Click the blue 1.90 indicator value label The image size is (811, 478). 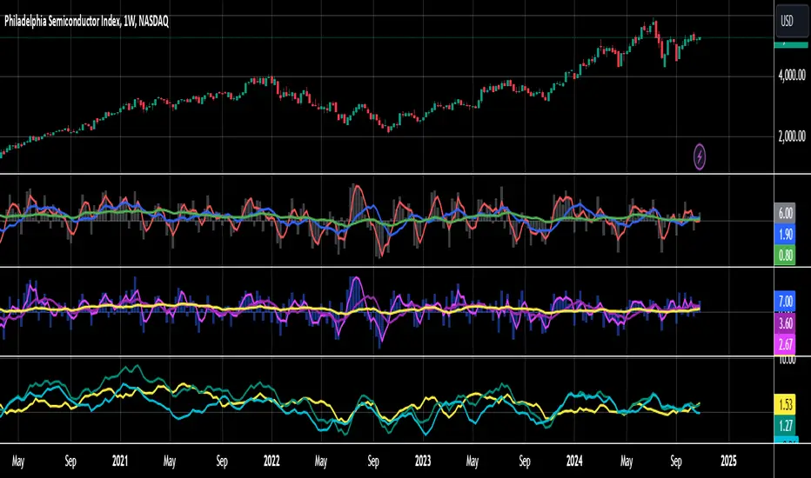tap(785, 234)
